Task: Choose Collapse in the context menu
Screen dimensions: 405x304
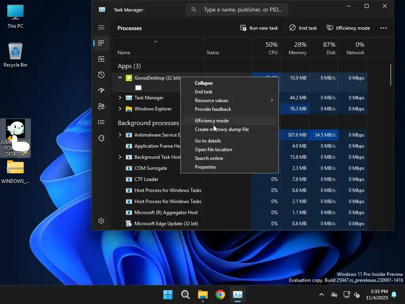Action: 229,83
